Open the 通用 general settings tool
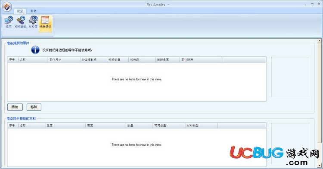Viewport: 323px width, 169px height. click(9, 22)
